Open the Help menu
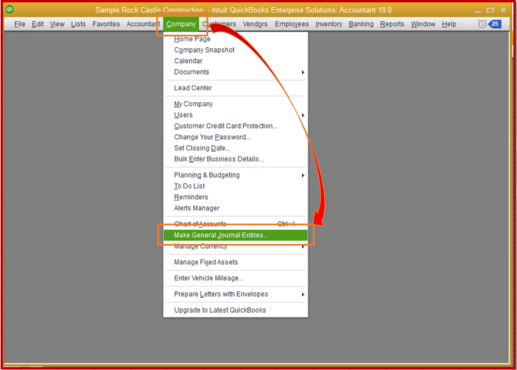 pyautogui.click(x=449, y=24)
